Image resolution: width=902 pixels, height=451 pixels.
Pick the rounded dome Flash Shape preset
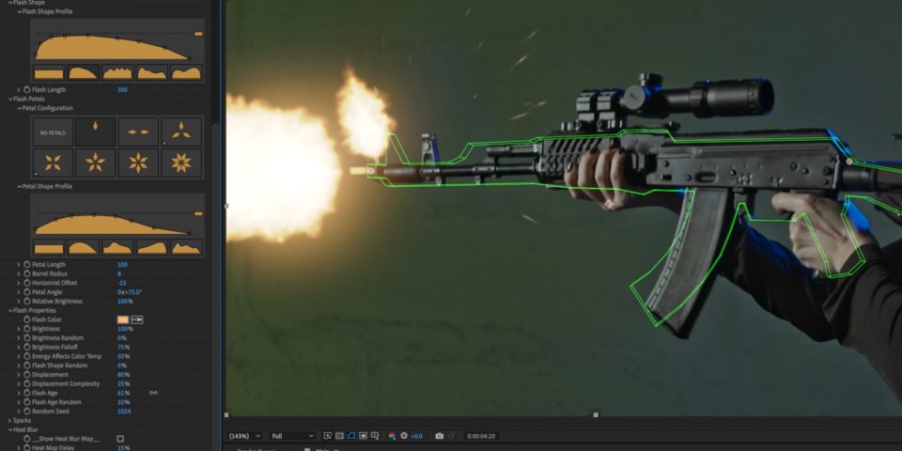(84, 72)
